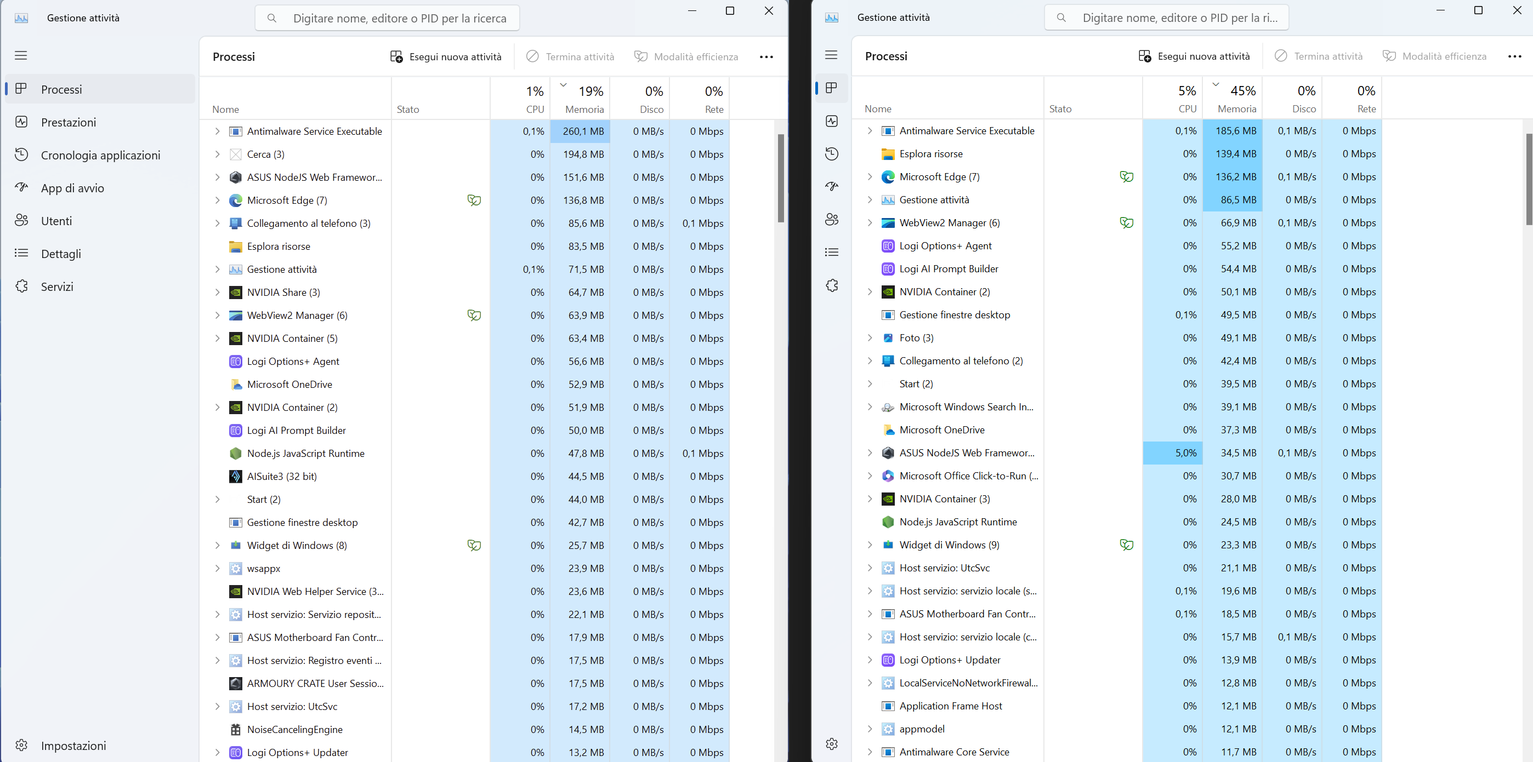Sort by Nome column in left window
Screen dimensions: 1533x762
coord(295,99)
